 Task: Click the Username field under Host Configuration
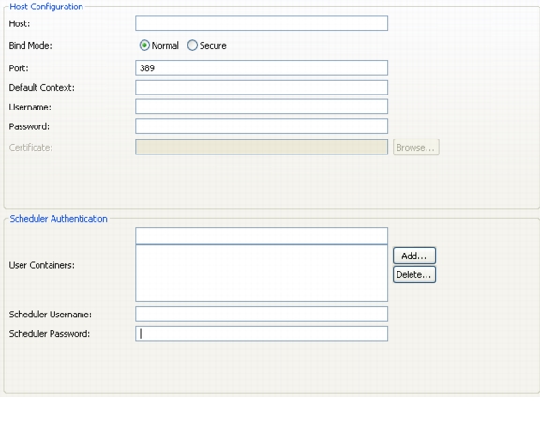pyautogui.click(x=262, y=107)
